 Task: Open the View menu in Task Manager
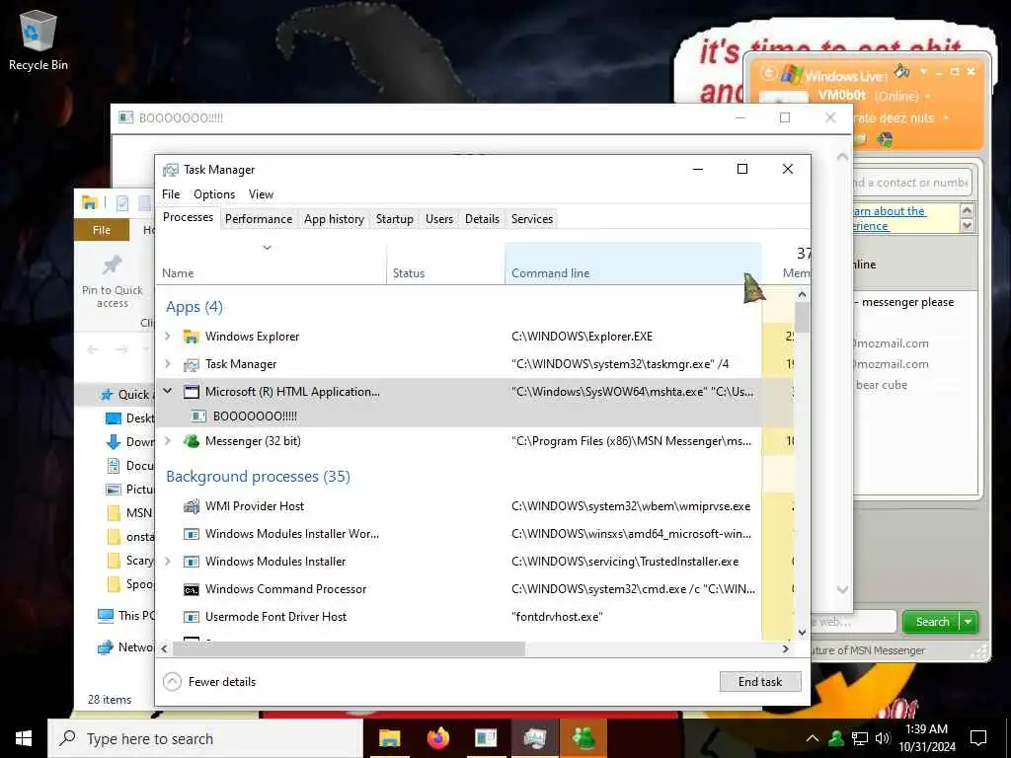(261, 194)
